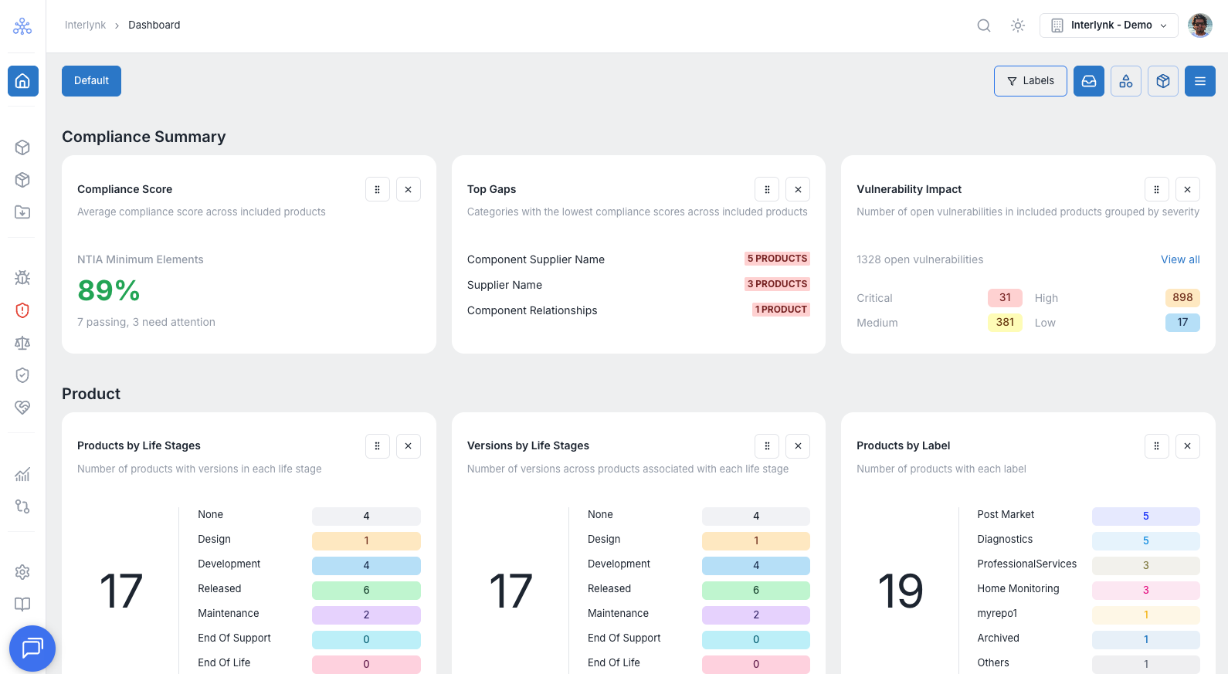The image size is (1228, 674).
Task: Open the red shield alert sidebar icon
Action: (22, 310)
